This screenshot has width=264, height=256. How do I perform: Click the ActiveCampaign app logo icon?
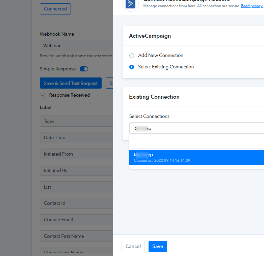pos(130,4)
